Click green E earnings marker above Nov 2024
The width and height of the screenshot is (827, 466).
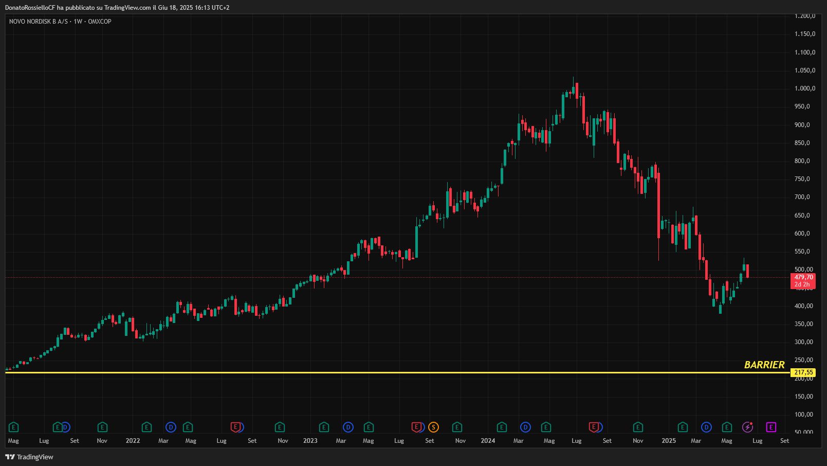[x=638, y=427]
